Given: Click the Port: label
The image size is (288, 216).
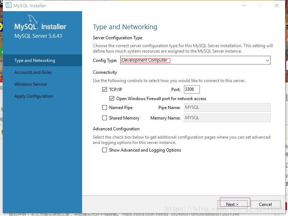Looking at the screenshot, I should pos(176,90).
